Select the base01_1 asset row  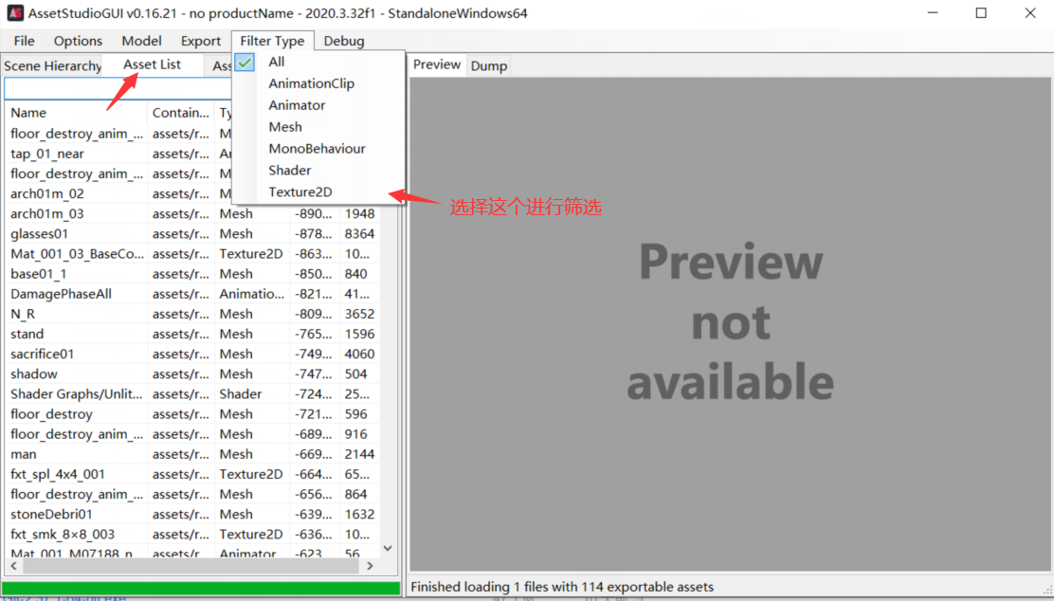coord(191,274)
